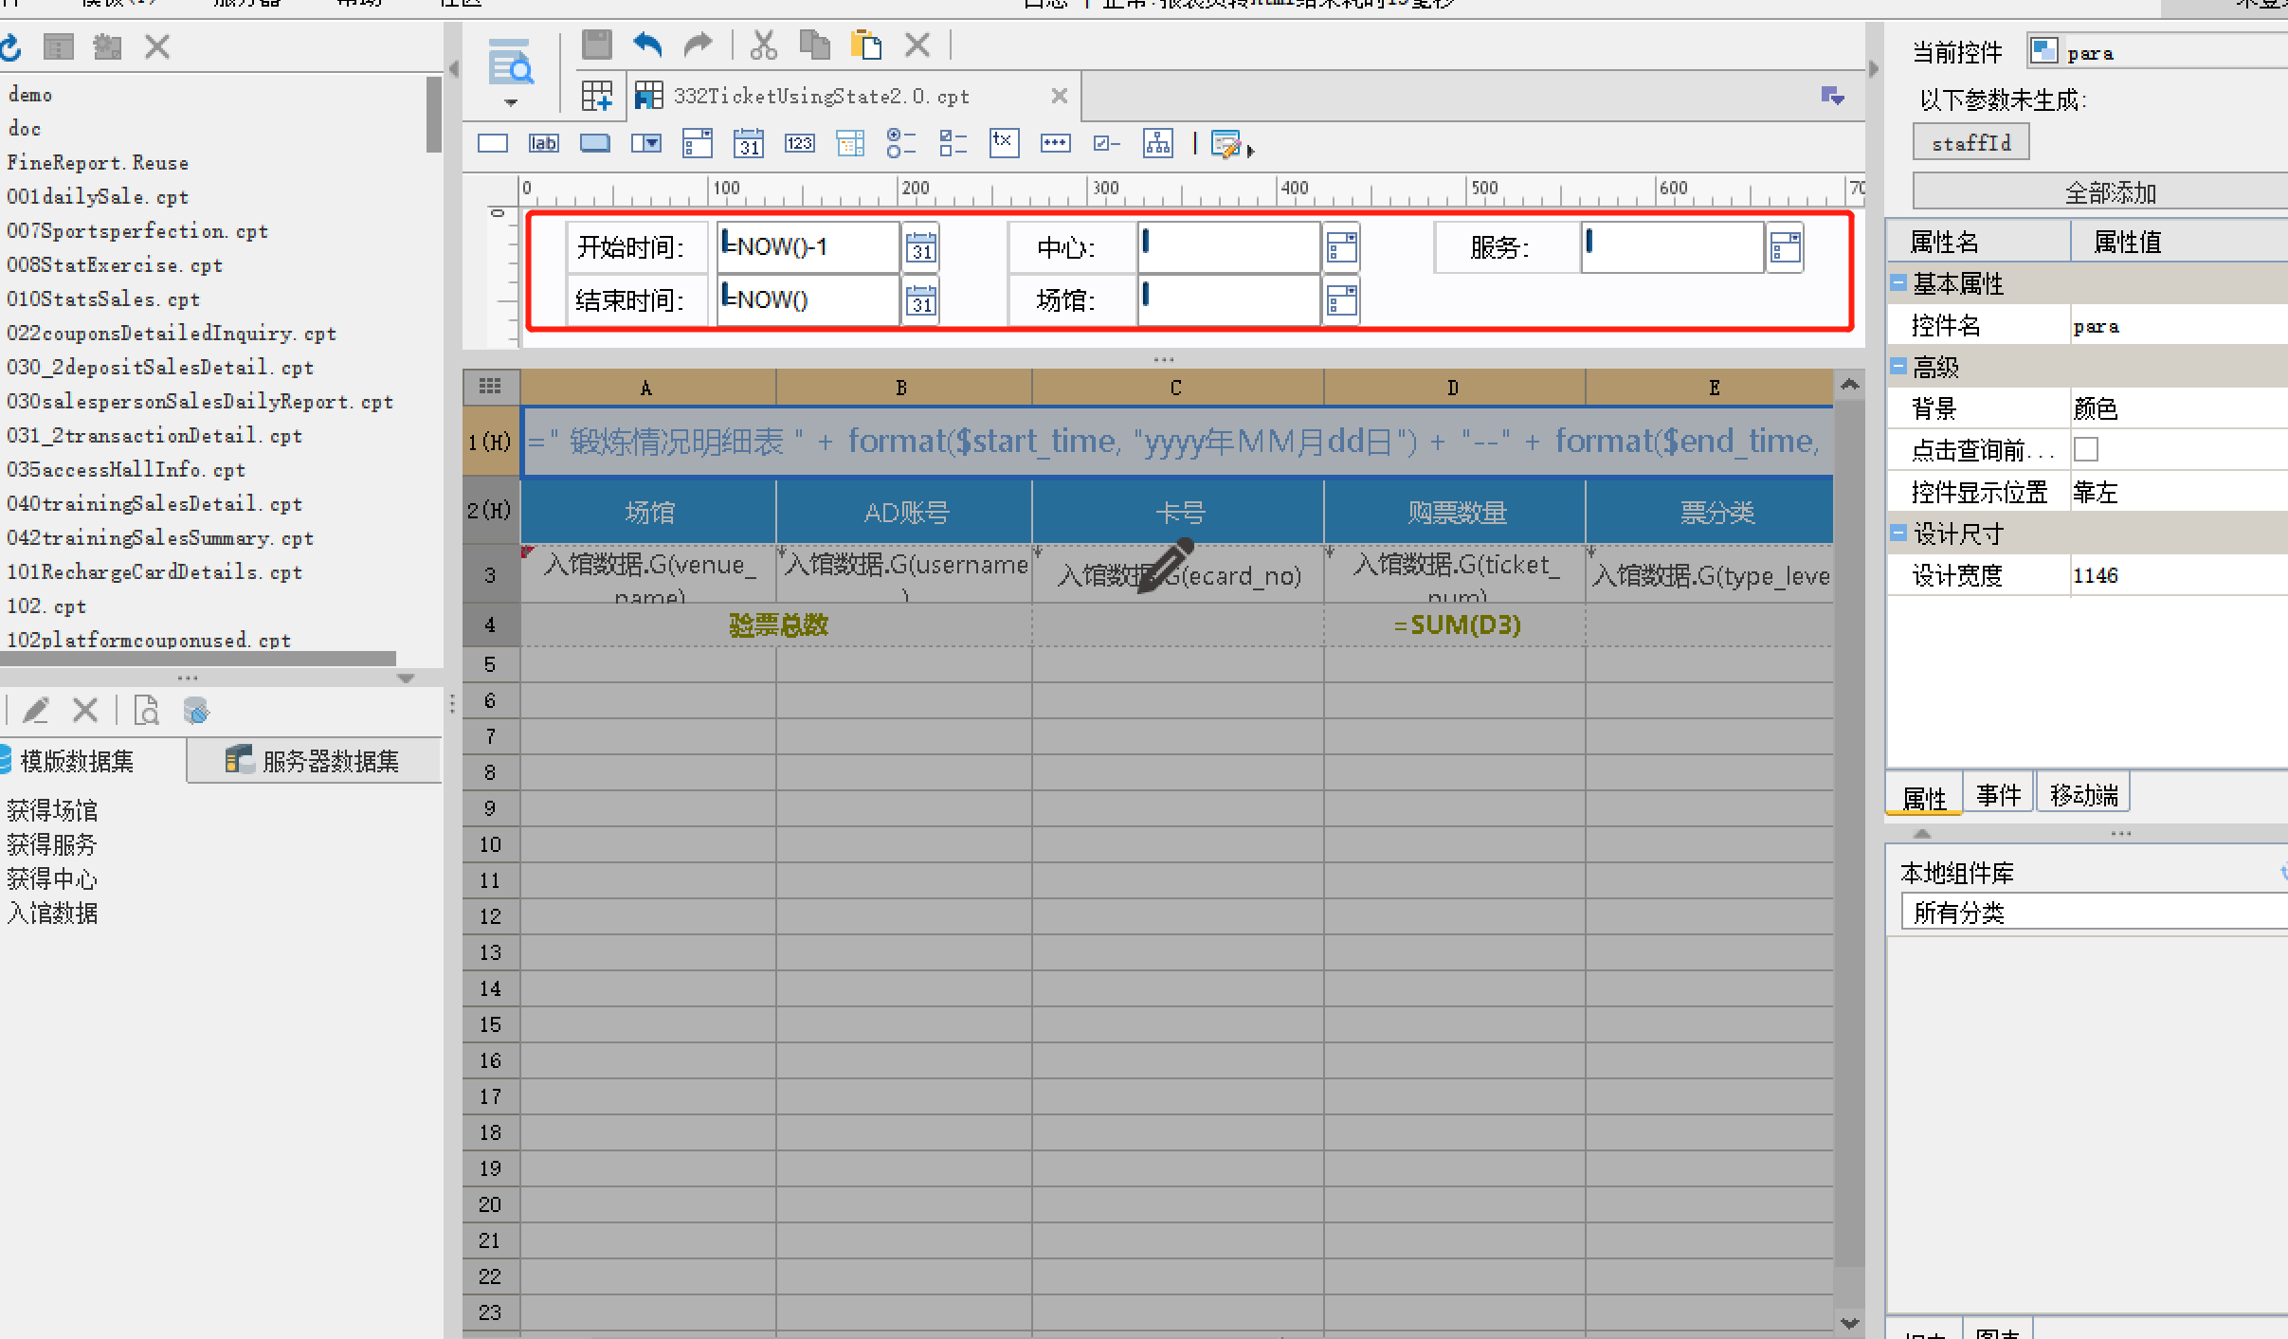Click the edit pencil icon in dataset toolbar

point(36,711)
